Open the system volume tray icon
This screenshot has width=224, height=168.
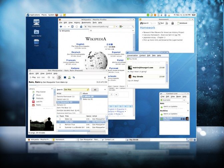click(x=162, y=15)
